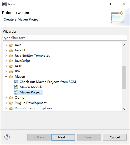Expand the JavaScript category

(x=6, y=61)
